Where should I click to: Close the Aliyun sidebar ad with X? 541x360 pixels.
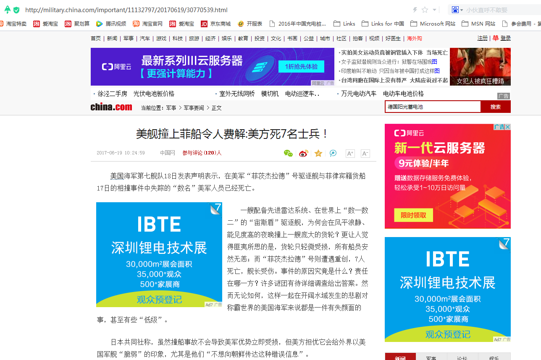(x=507, y=127)
